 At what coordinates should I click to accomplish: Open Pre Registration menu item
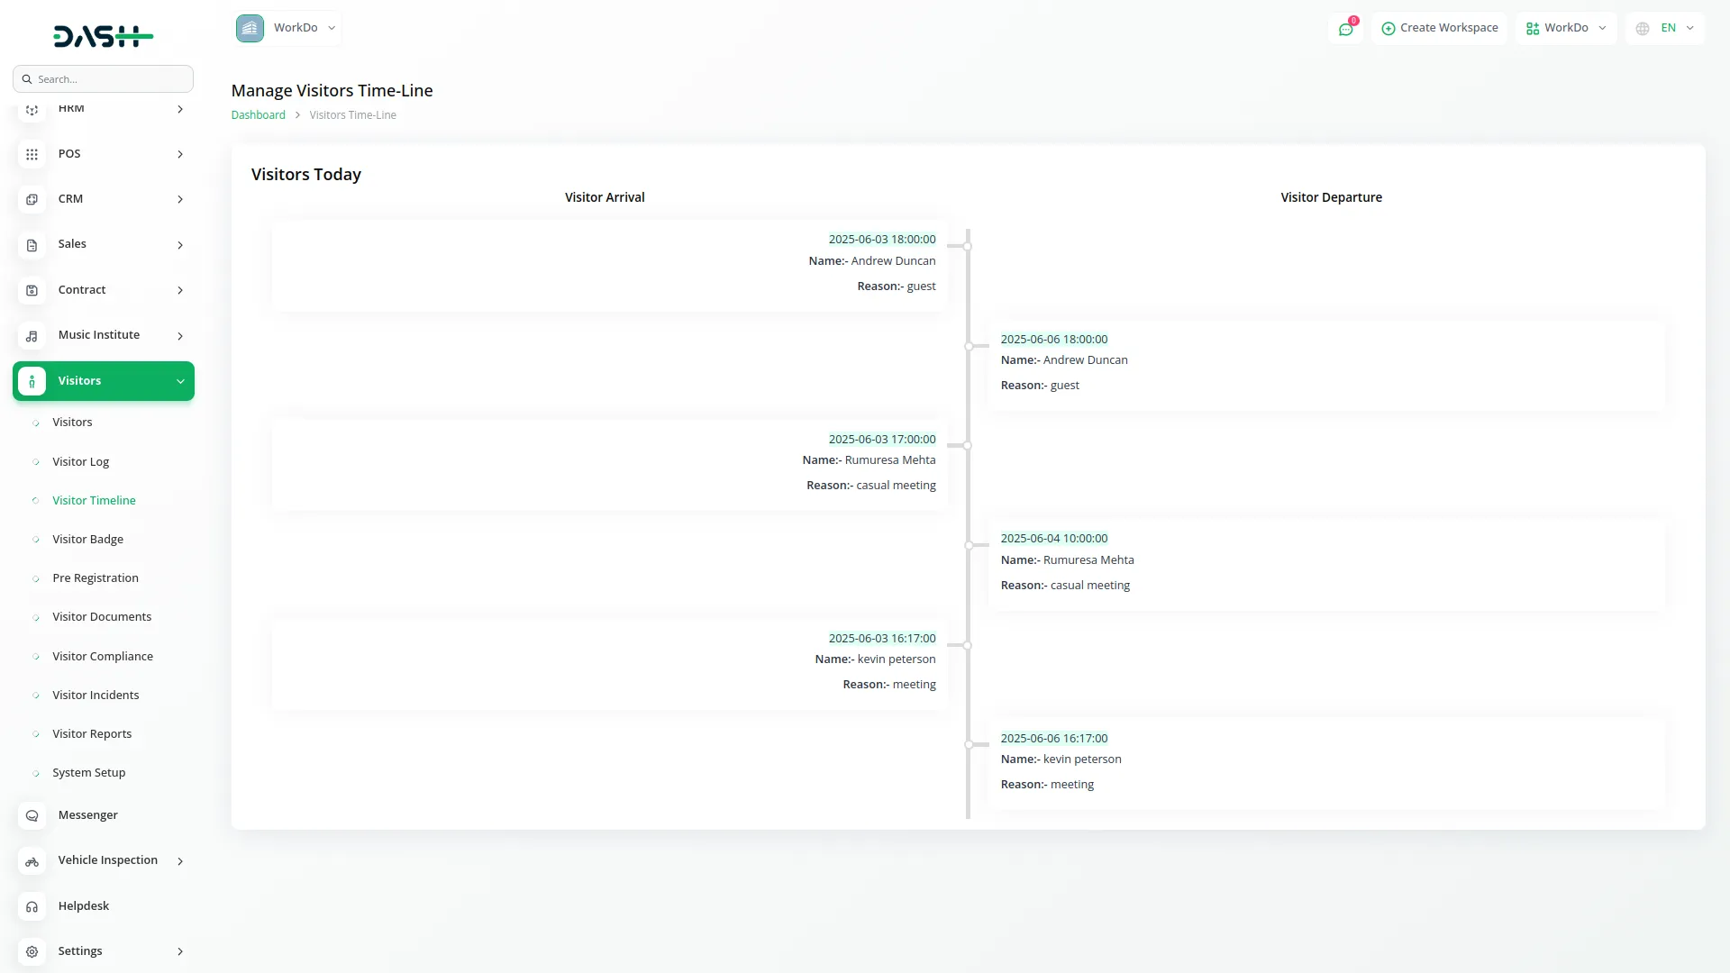tap(95, 577)
